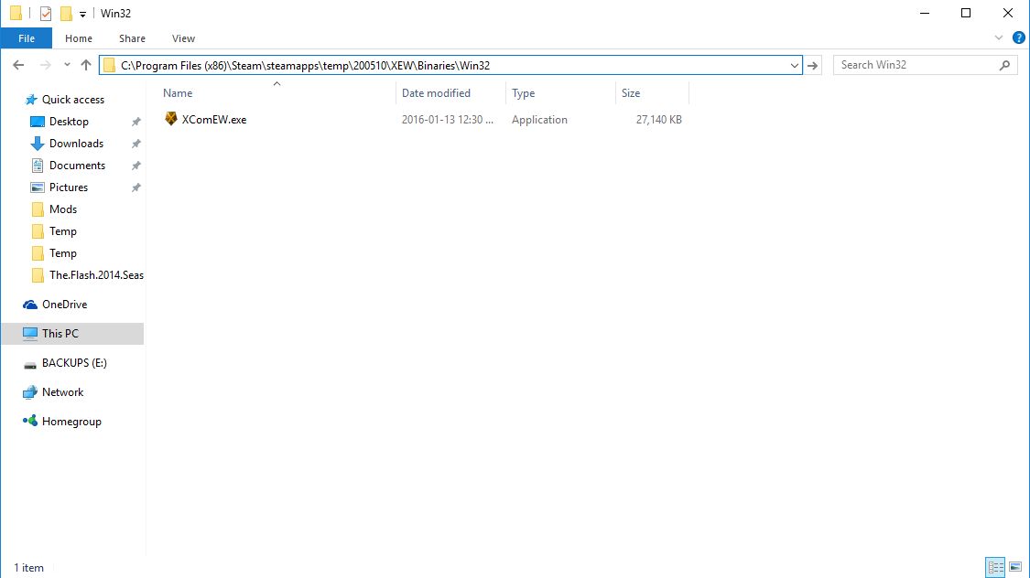The image size is (1030, 578).
Task: Switch to Details view in status bar
Action: click(995, 567)
